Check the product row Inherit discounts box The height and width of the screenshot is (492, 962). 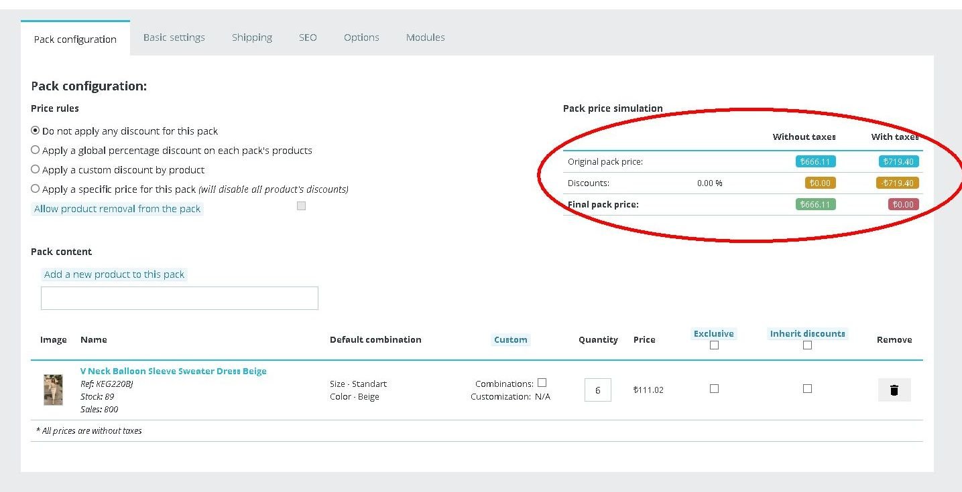pos(807,389)
